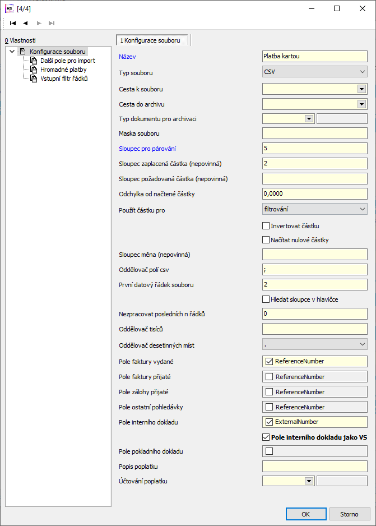Click the OK button

pyautogui.click(x=306, y=514)
